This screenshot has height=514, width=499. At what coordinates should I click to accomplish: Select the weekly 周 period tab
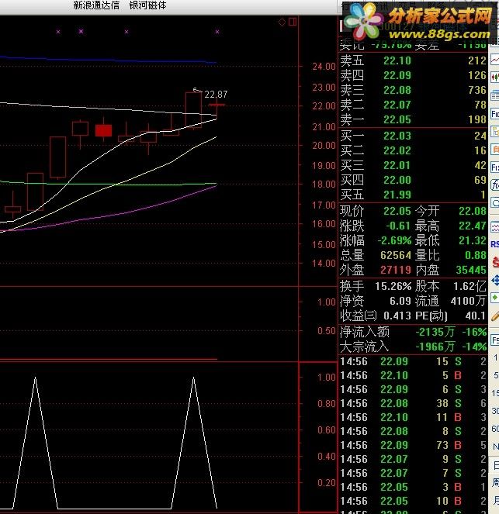pyautogui.click(x=495, y=482)
